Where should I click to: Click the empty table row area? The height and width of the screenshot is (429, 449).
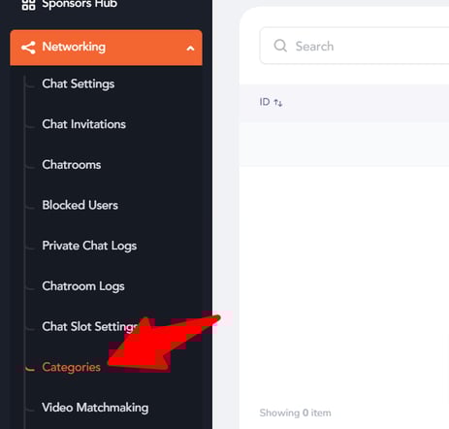pyautogui.click(x=344, y=144)
